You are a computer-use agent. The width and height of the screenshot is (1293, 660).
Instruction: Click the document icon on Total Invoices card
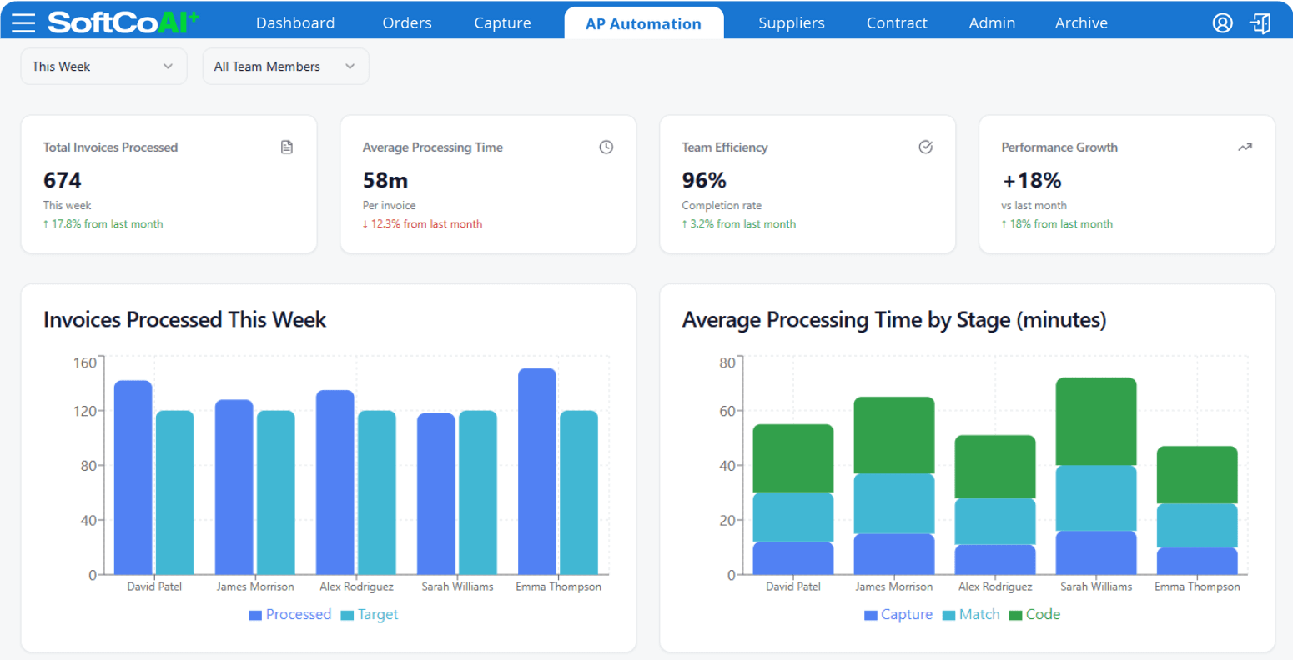pyautogui.click(x=287, y=147)
